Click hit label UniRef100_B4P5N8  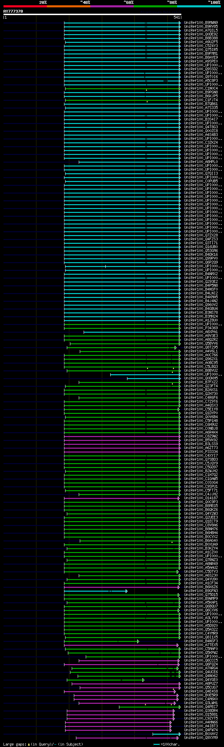tap(201, 286)
